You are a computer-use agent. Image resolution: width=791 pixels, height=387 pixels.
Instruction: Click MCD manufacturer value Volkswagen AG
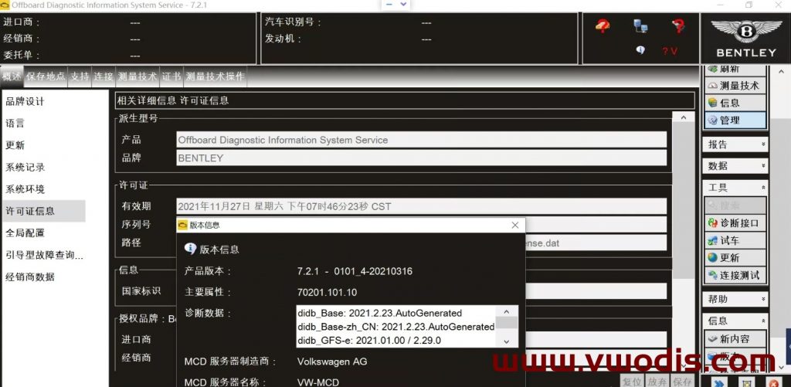(x=332, y=362)
